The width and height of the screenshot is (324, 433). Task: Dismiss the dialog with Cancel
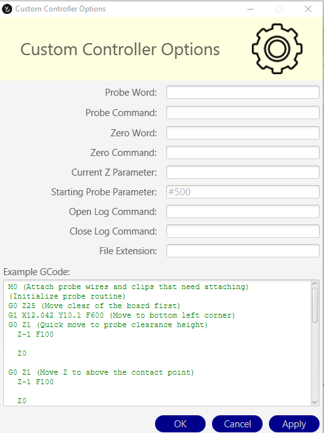click(237, 424)
